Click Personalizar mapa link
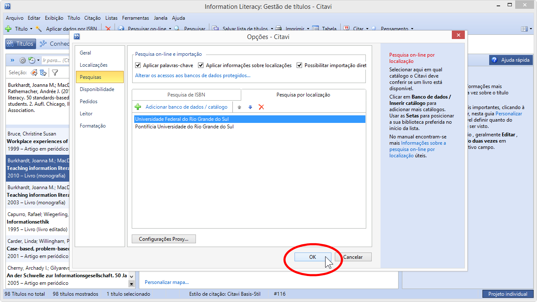Screen dimensions: 537x302 pos(167,282)
